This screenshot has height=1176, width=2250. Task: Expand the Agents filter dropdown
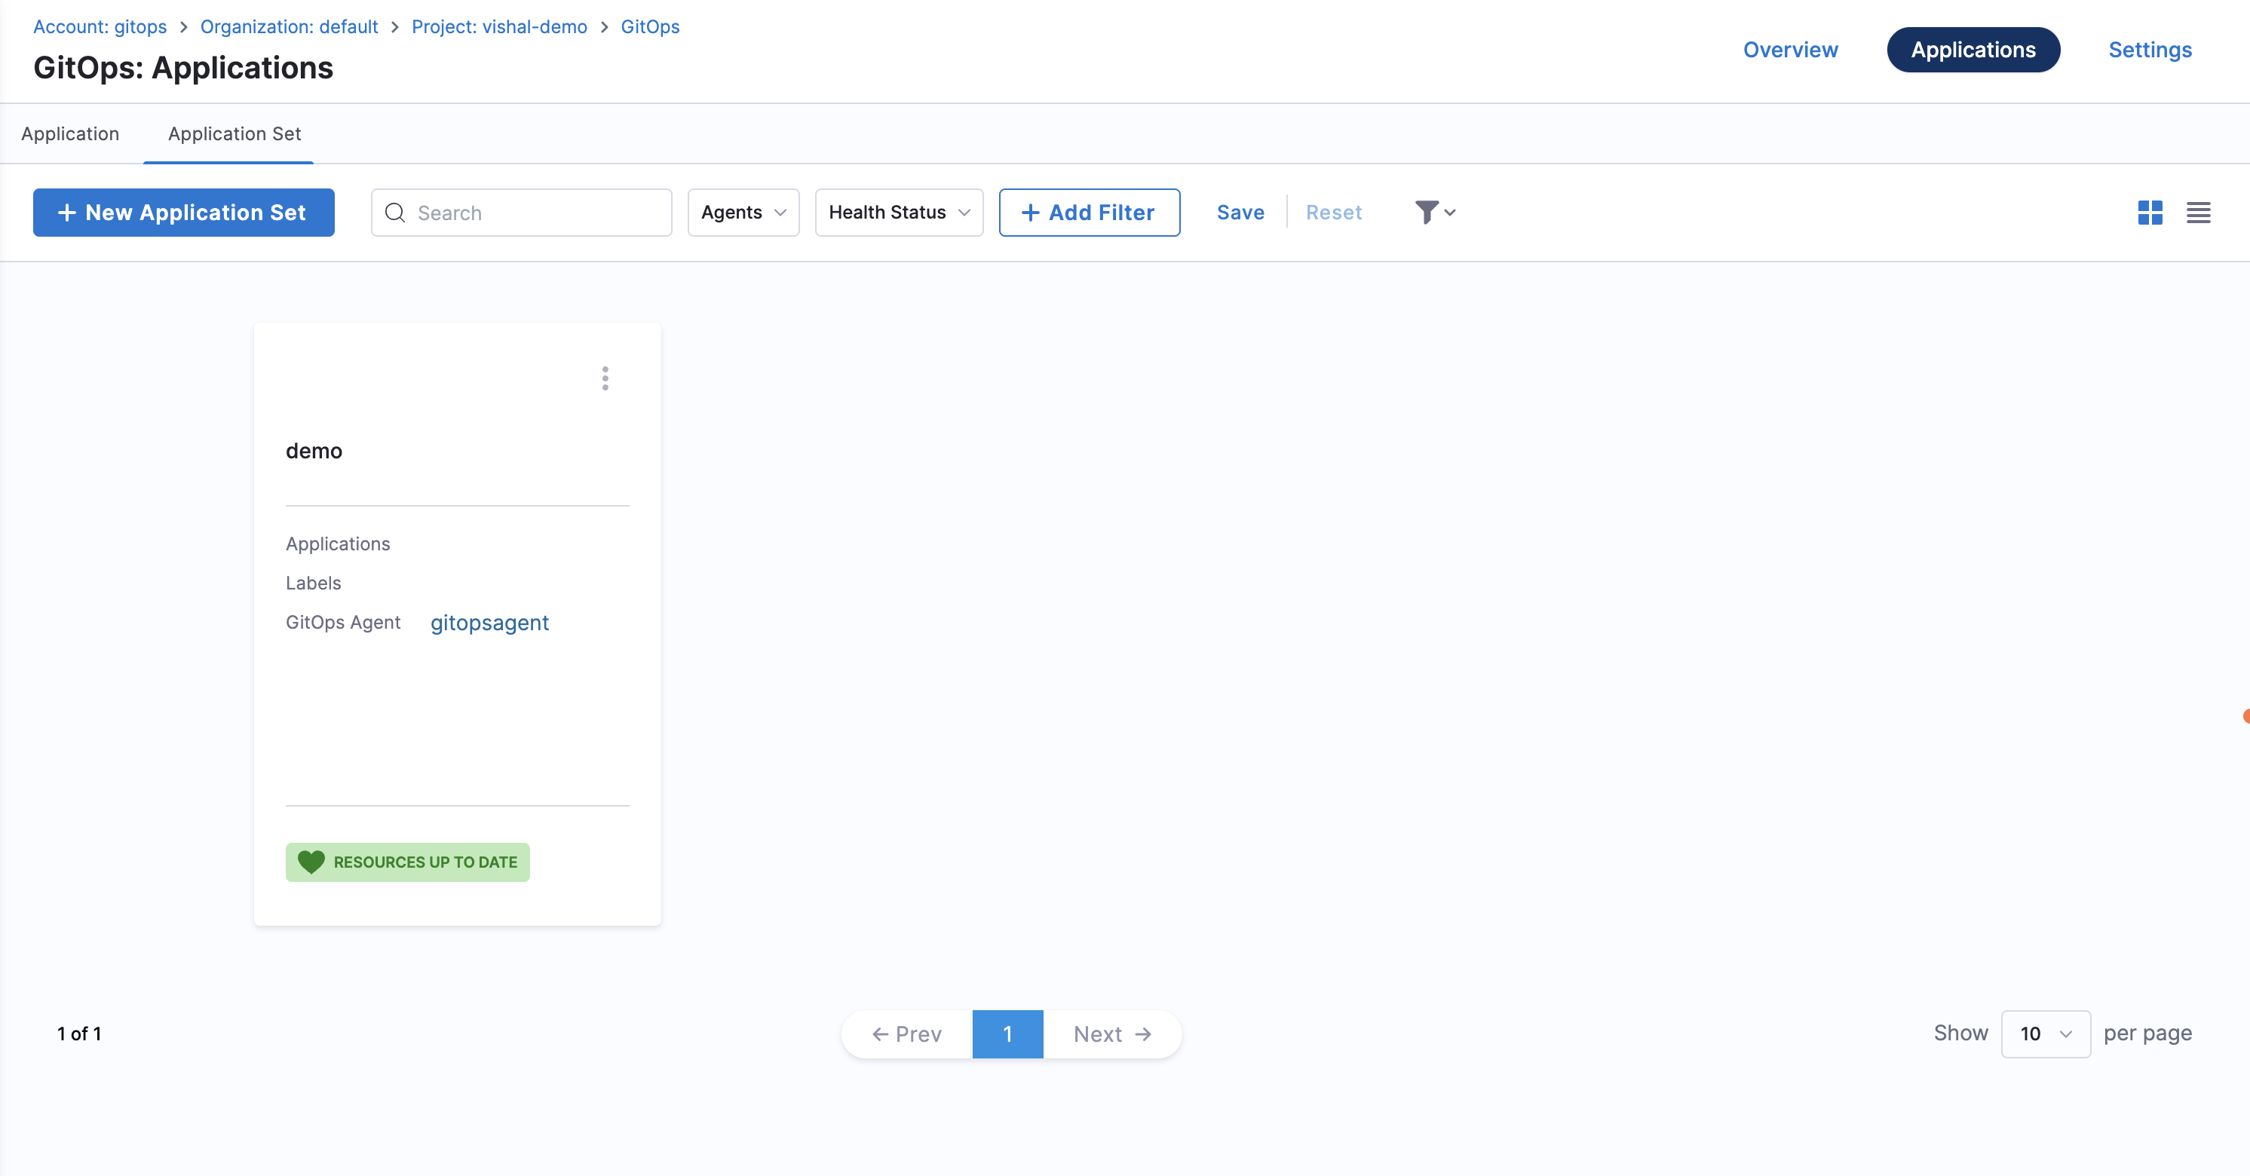tap(743, 212)
